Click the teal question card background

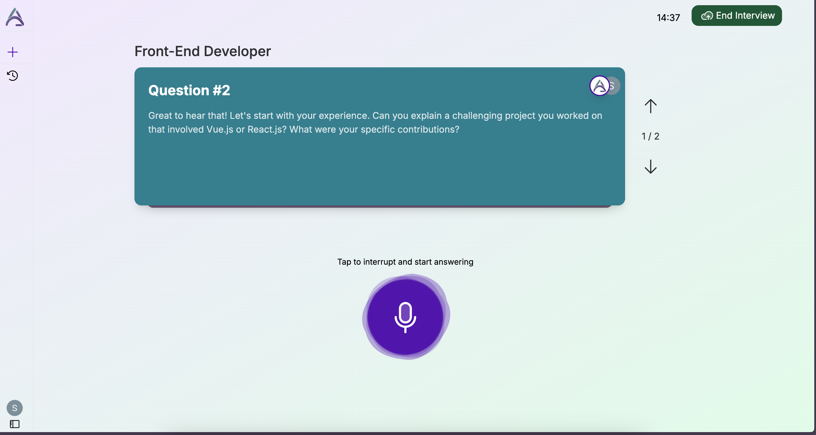pyautogui.click(x=379, y=171)
